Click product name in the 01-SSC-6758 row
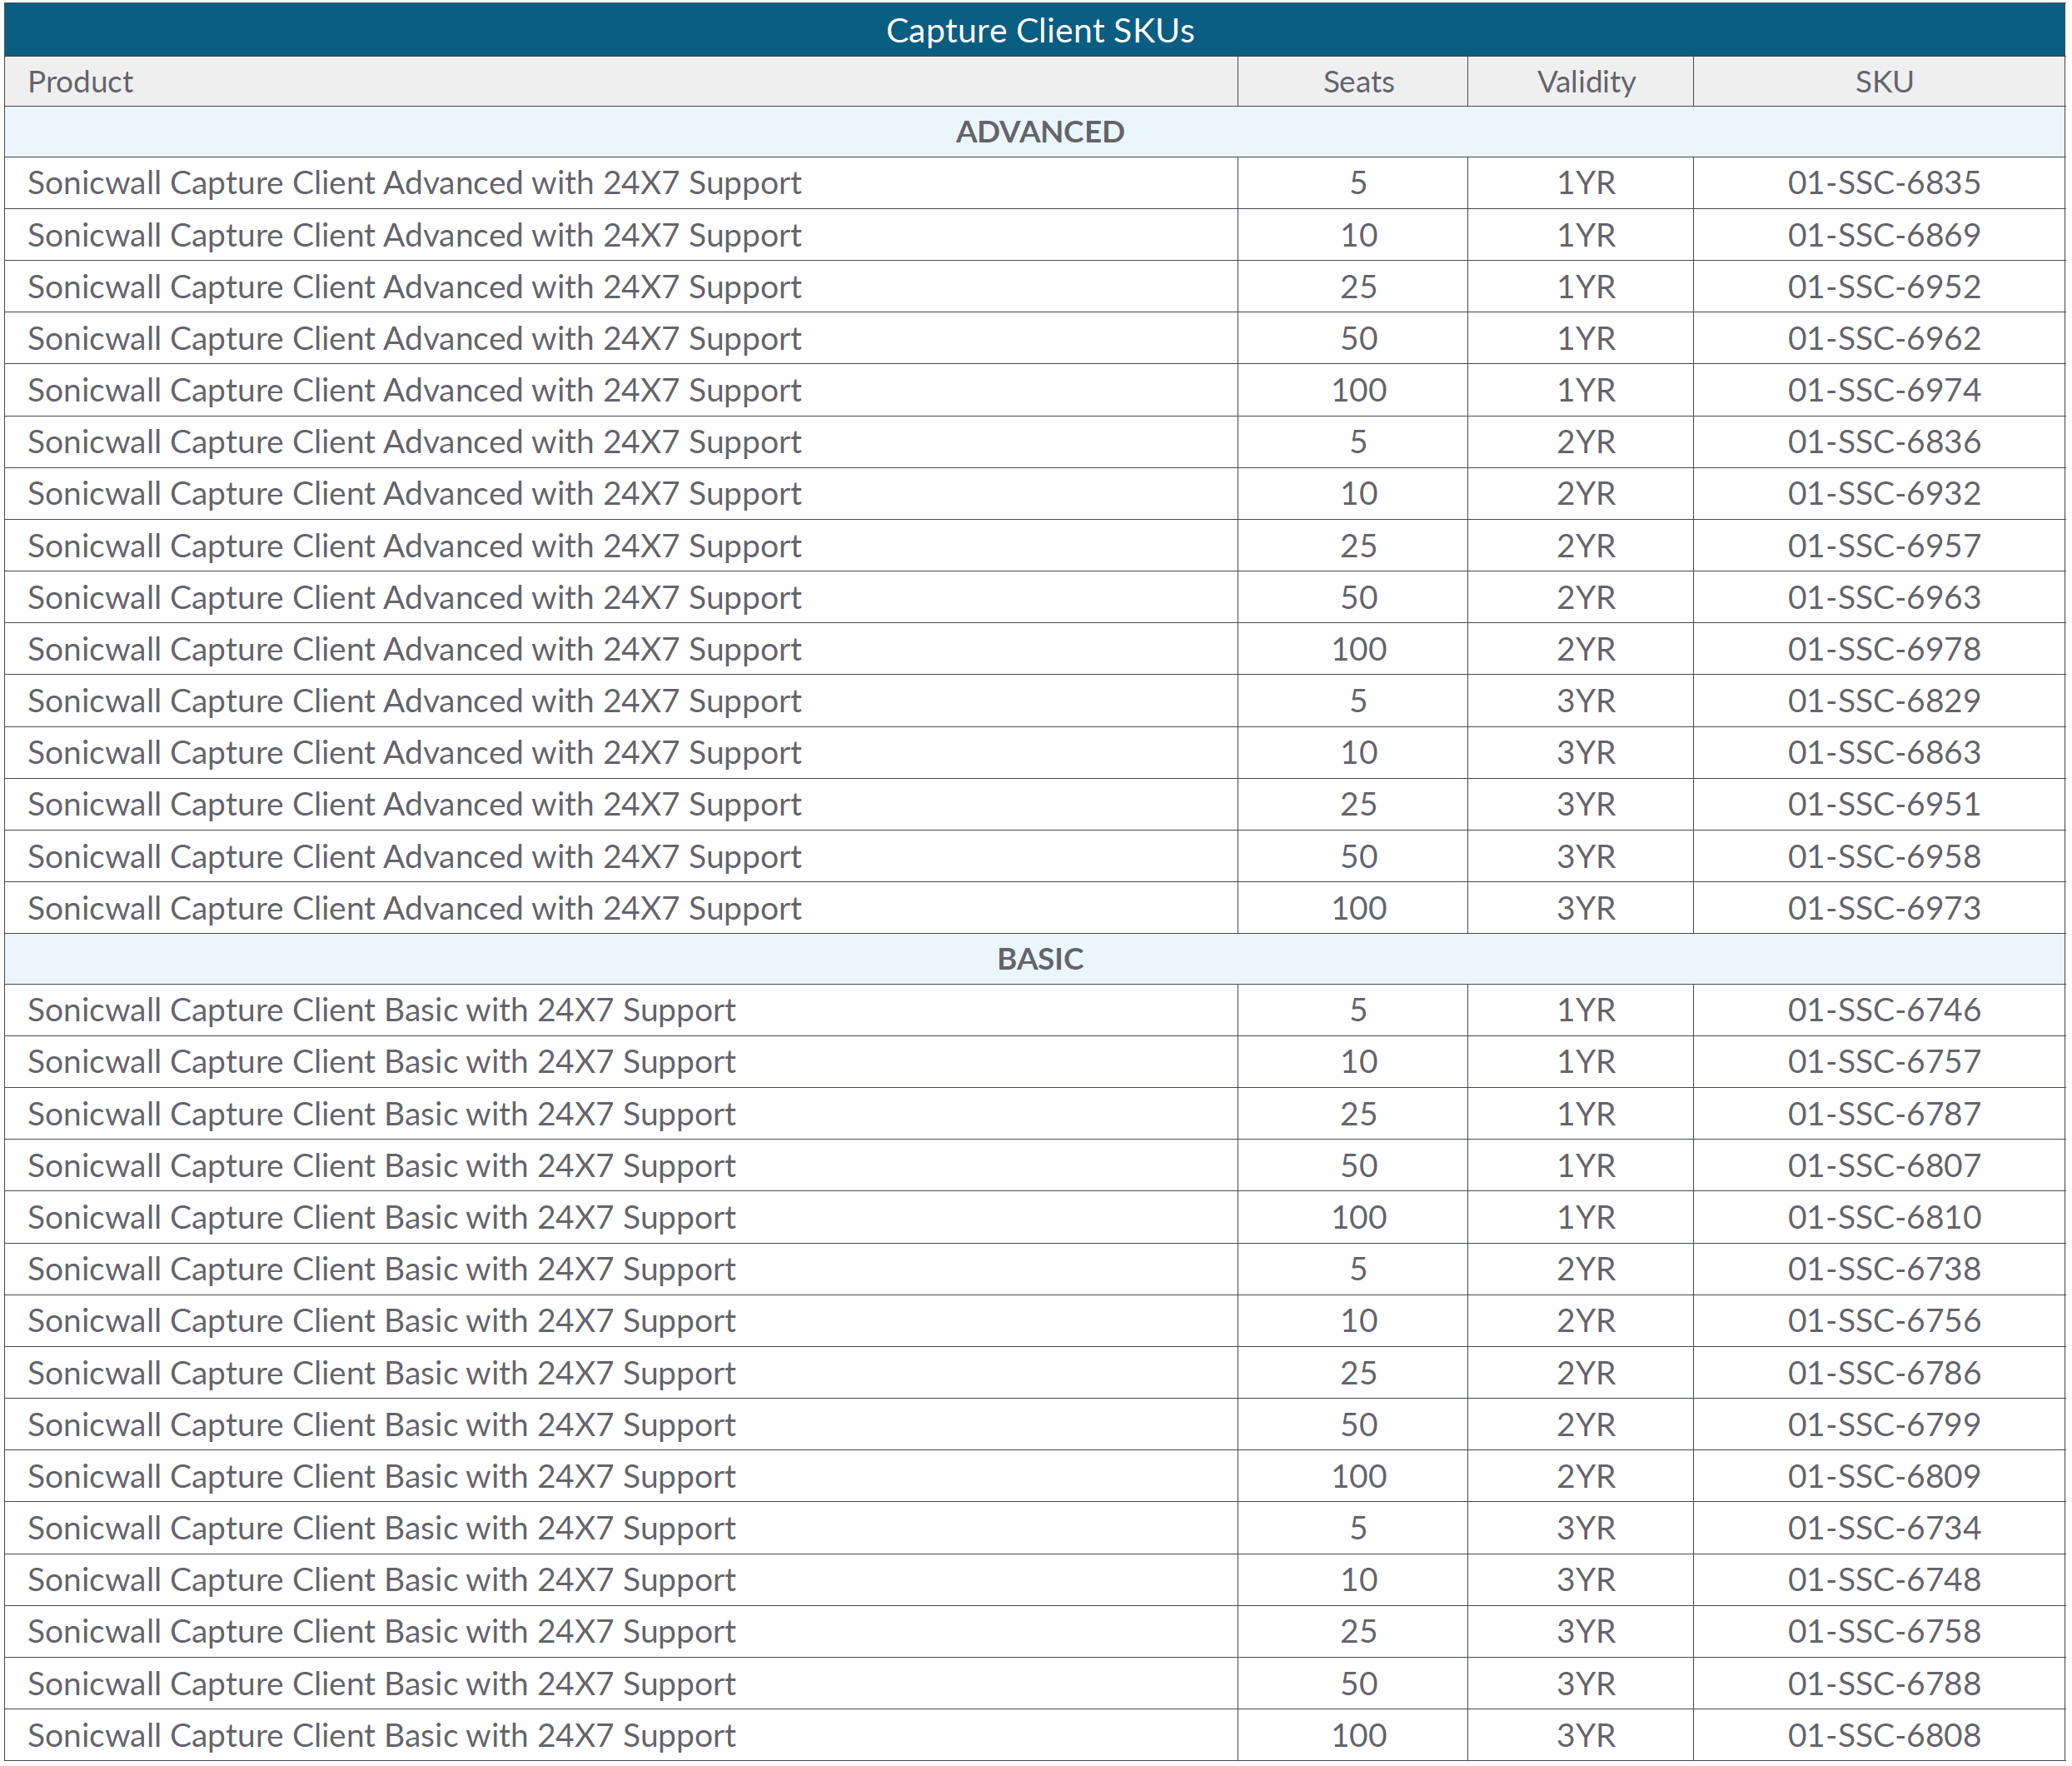2072x1766 pixels. pos(381,1631)
